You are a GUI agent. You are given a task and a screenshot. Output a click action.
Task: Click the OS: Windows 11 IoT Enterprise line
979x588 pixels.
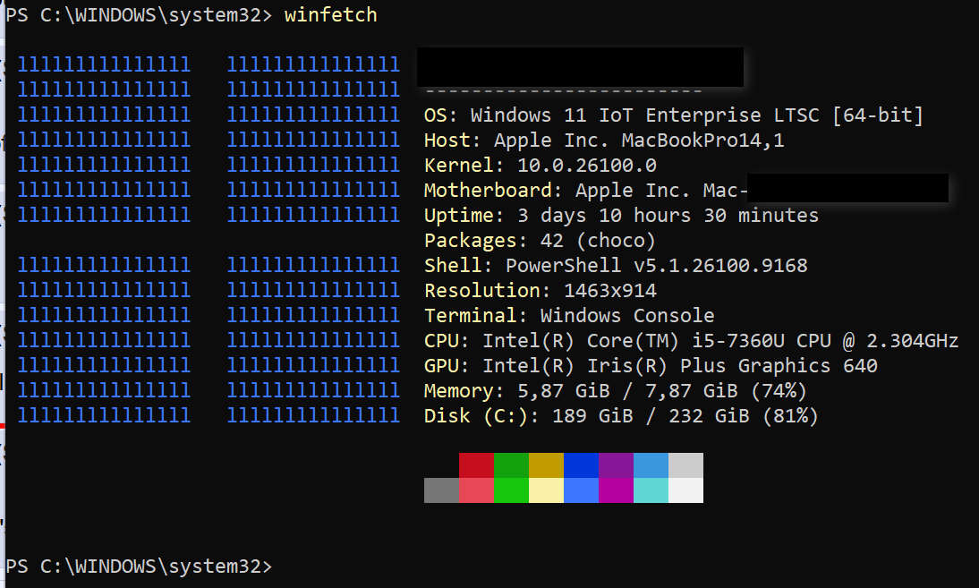coord(674,115)
